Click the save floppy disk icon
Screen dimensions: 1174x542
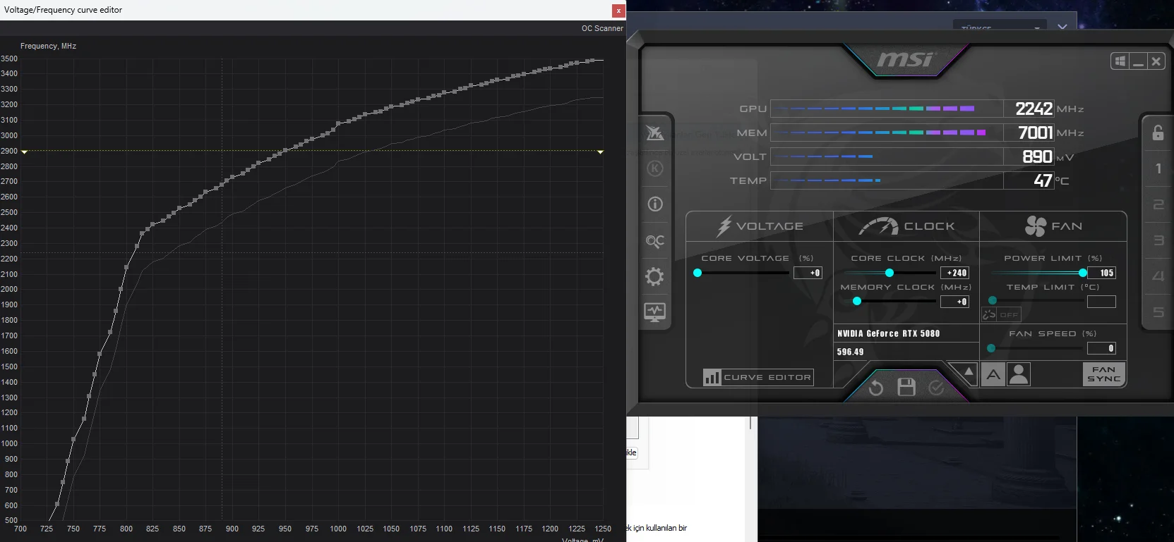coord(906,387)
